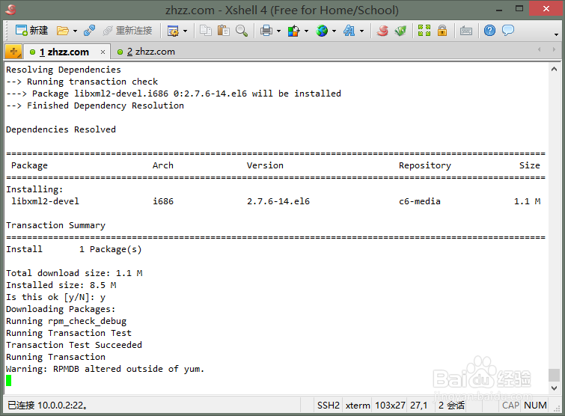The image size is (565, 416).
Task: Expand the properties dropdown arrow
Action: 185,31
